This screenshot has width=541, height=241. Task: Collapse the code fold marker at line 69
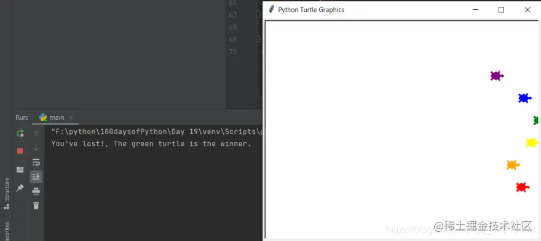258,39
